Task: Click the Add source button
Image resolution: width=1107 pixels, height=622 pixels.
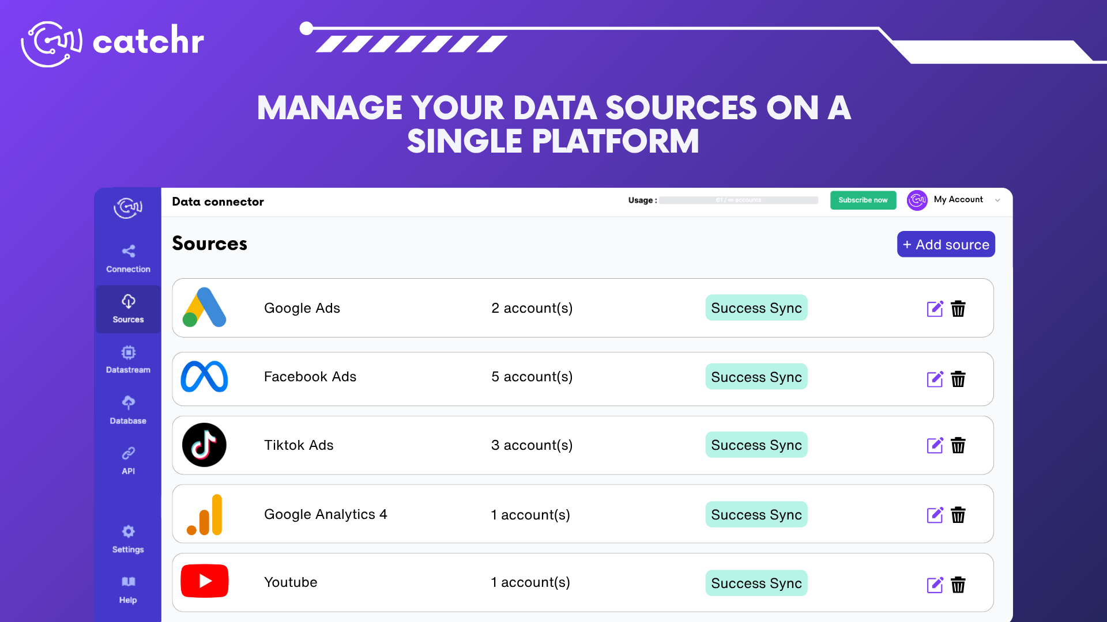Action: [x=946, y=244]
